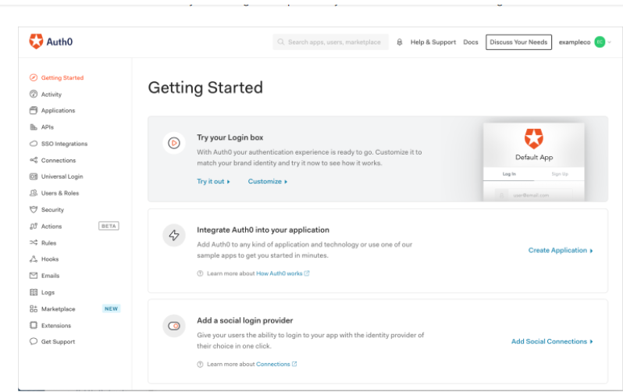Open the Customize link
This screenshot has width=623, height=392.
(x=267, y=181)
